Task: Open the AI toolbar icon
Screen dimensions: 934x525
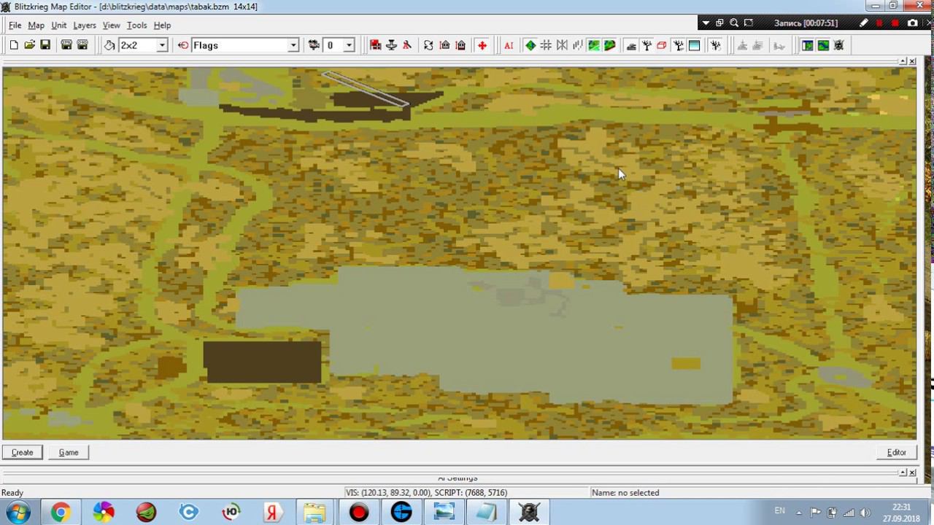Action: coord(509,45)
